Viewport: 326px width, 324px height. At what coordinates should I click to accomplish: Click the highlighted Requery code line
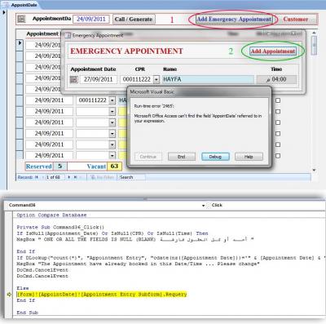[x=102, y=295]
